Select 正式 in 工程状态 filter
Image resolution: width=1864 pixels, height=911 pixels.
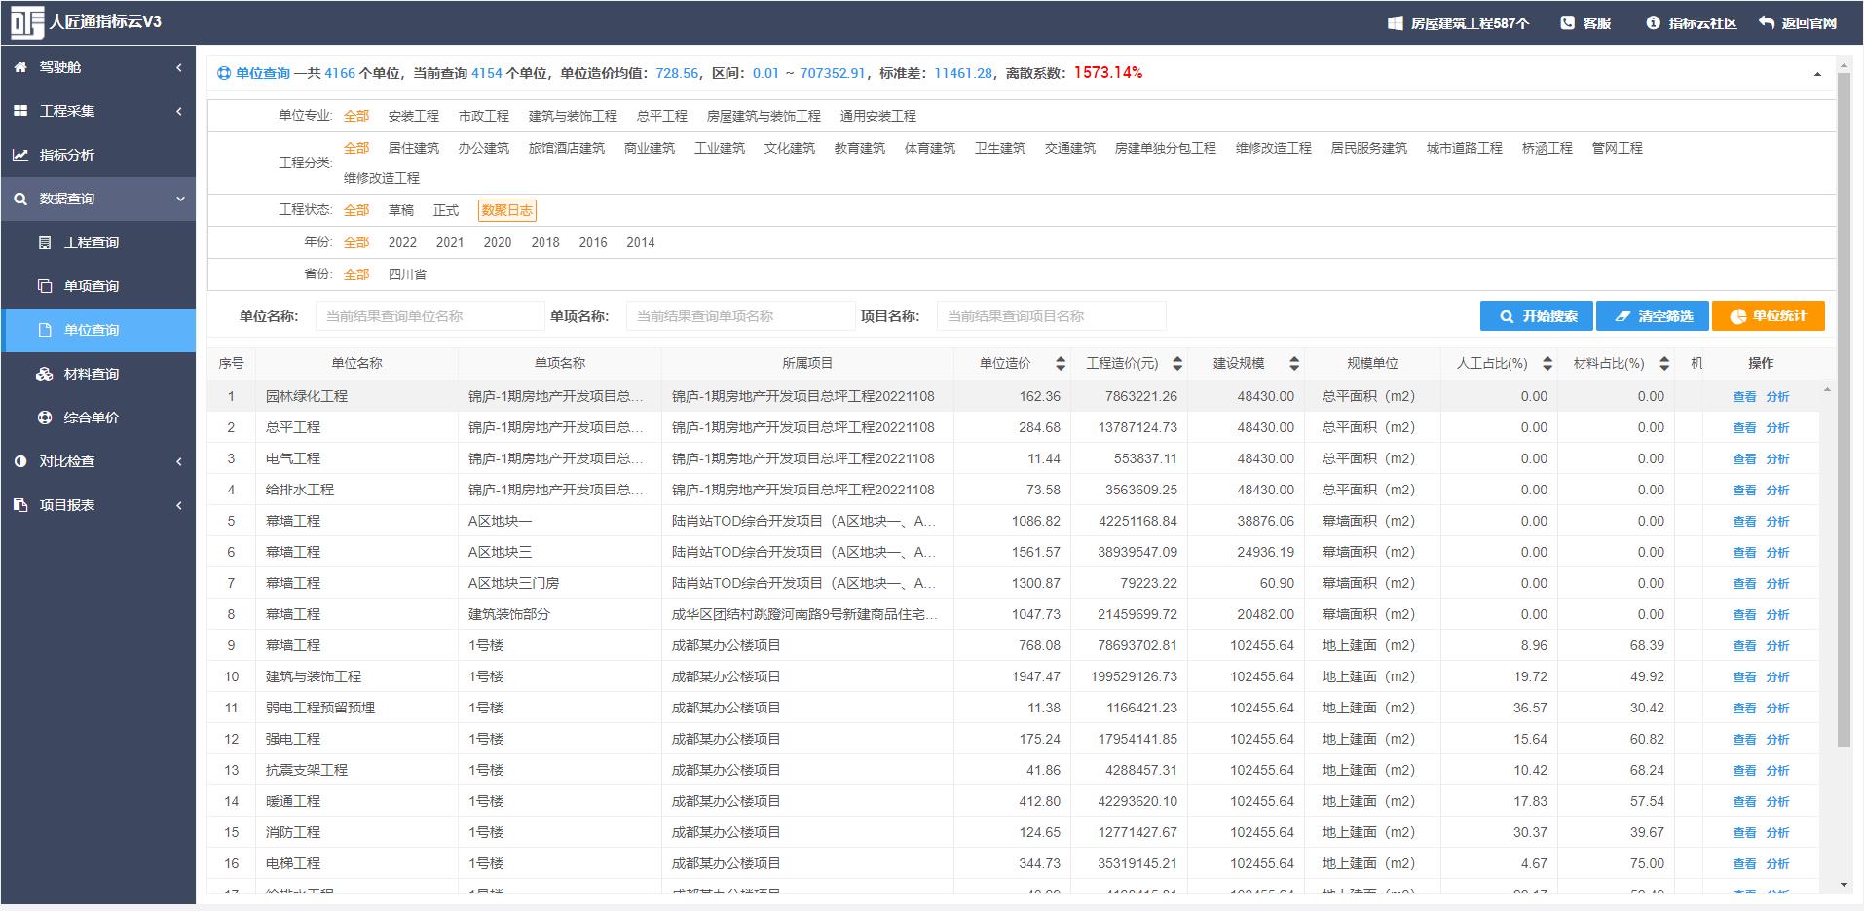[446, 210]
